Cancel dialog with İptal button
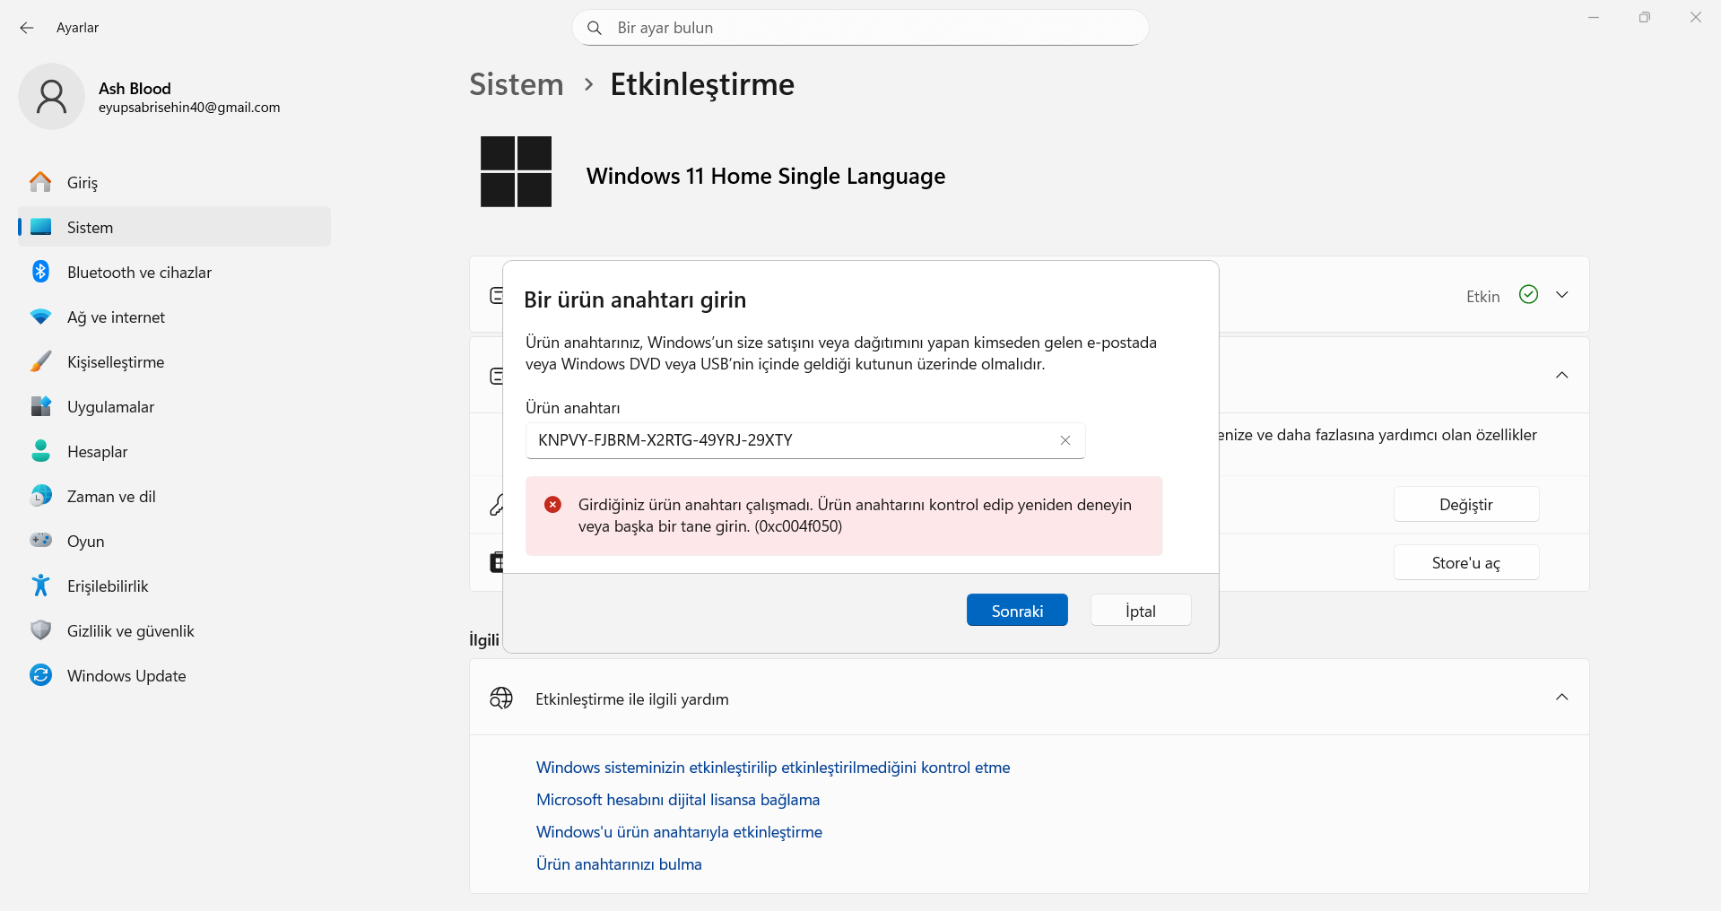Viewport: 1721px width, 911px height. click(1141, 610)
